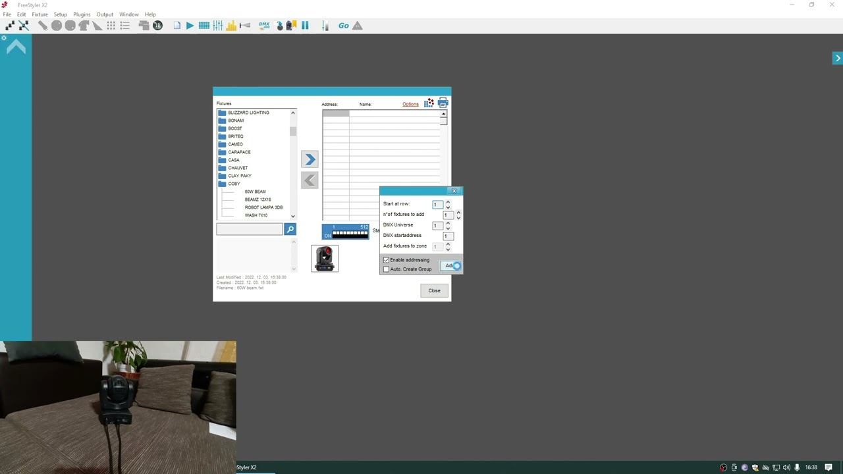Image resolution: width=843 pixels, height=474 pixels.
Task: Click the dotted grid toolbar icon
Action: 111,26
